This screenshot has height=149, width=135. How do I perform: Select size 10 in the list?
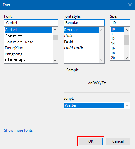point(117,29)
